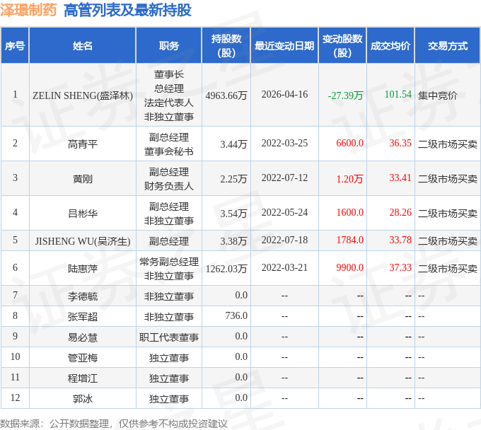The width and height of the screenshot is (481, 430).
Task: Select the 变动股数(股) column header
Action: click(x=342, y=46)
